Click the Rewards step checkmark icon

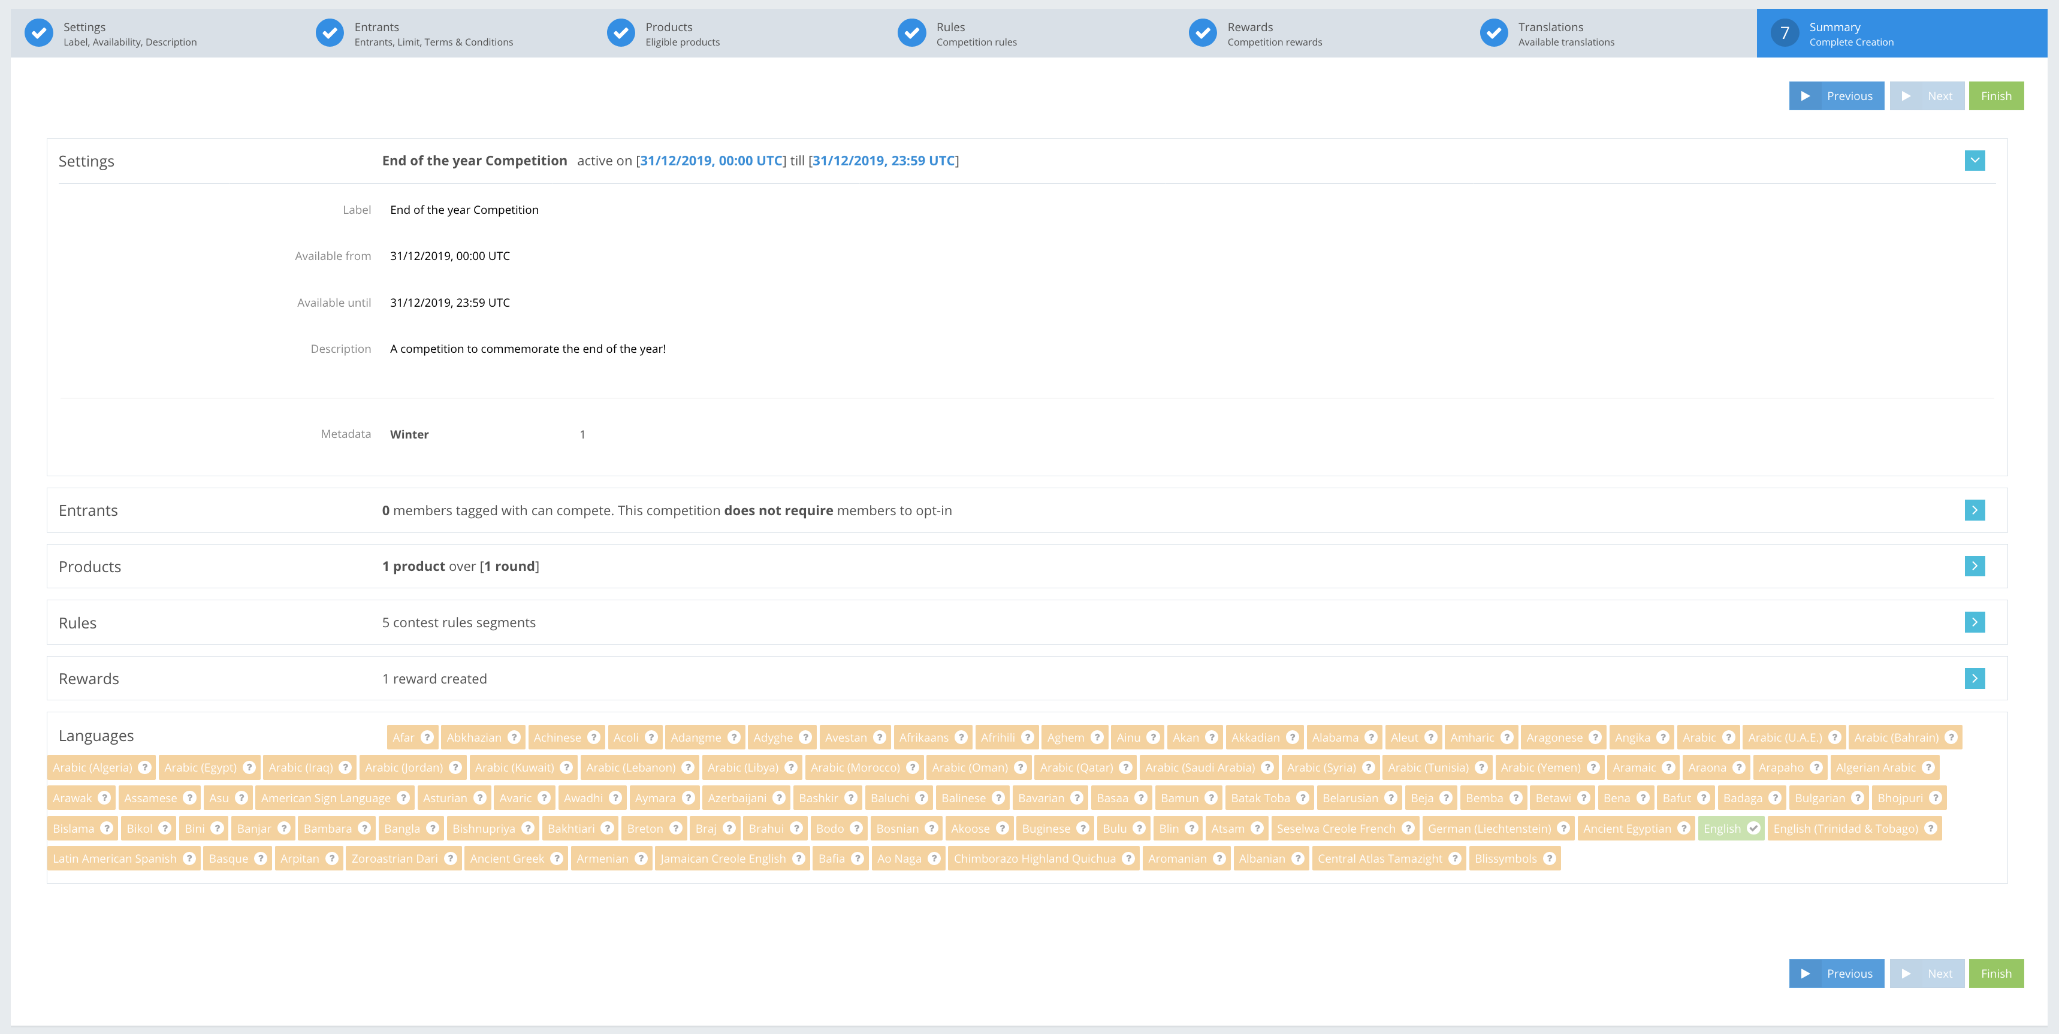[x=1202, y=34]
